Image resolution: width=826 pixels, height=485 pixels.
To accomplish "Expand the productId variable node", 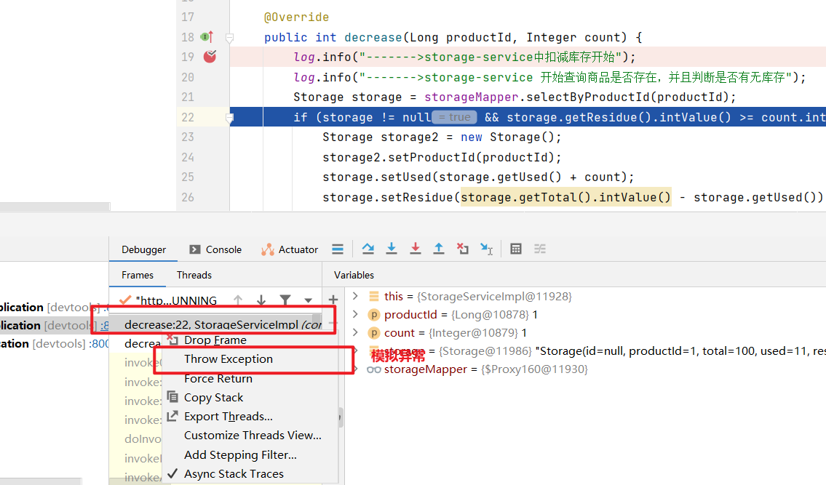I will [355, 314].
